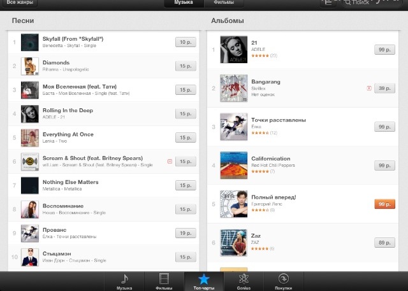This screenshot has height=291, width=408.
Task: Buy Skyfall for 10 р.
Action: 186,42
